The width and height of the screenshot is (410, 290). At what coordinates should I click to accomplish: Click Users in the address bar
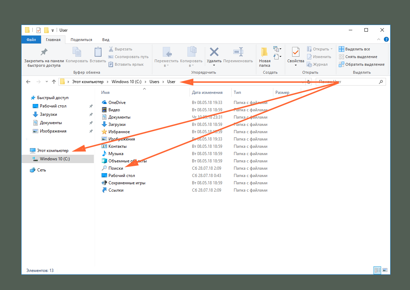(x=154, y=82)
